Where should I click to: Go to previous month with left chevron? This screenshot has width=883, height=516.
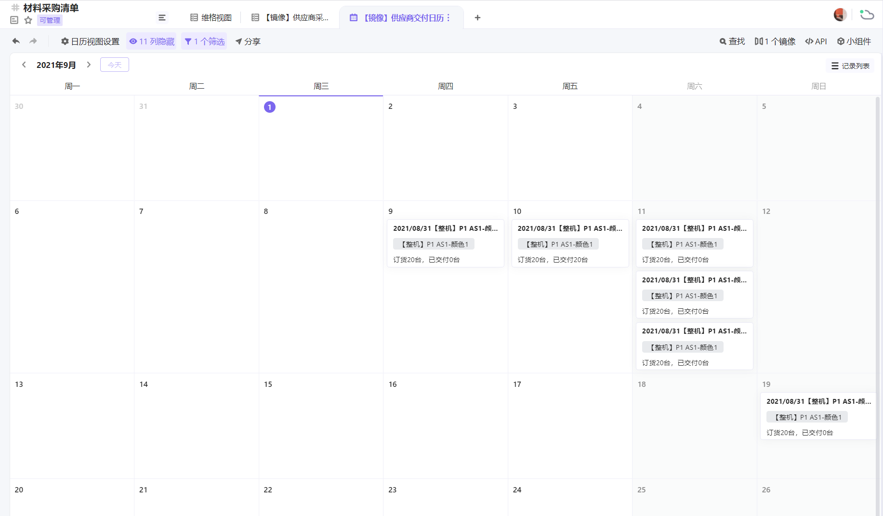click(x=24, y=65)
